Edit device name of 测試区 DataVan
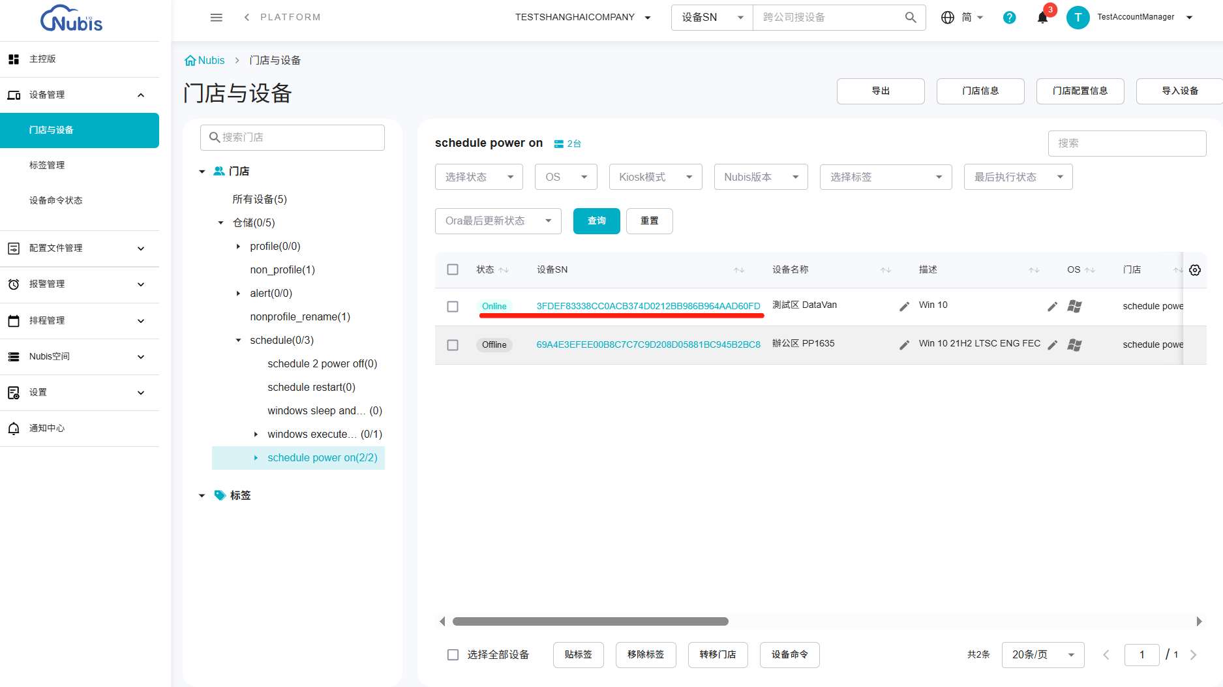The height and width of the screenshot is (687, 1223). (x=904, y=307)
